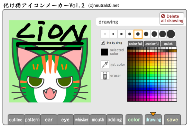Viewport: 193px width, 129px height.
Task: Activate the get color eyedropper tool
Action: tap(105, 64)
